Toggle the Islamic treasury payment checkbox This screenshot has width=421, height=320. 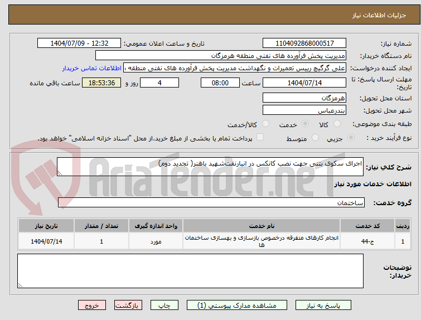tap(260, 137)
